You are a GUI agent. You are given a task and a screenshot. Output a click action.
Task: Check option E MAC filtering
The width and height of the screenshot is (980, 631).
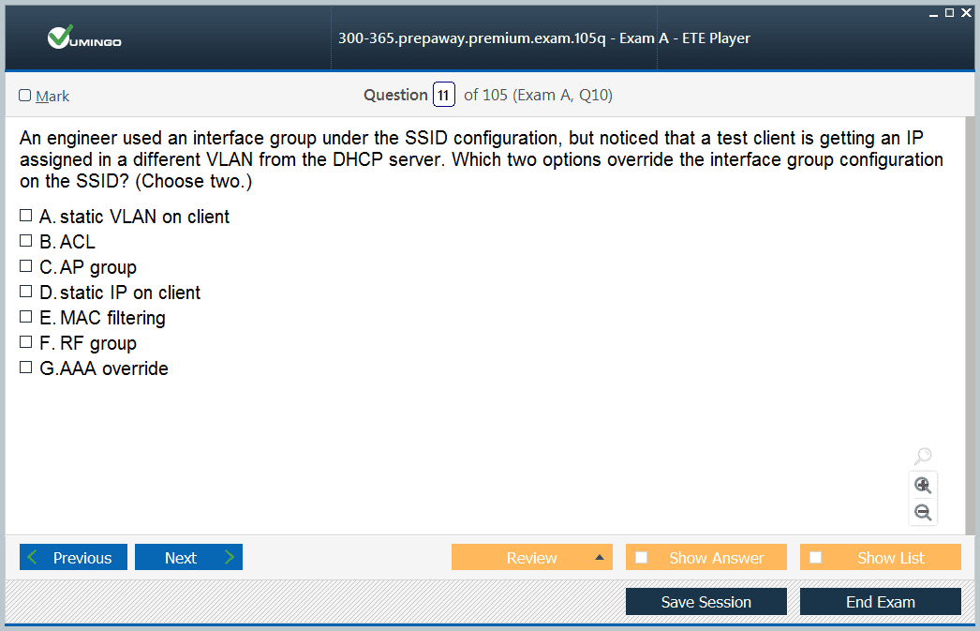pyautogui.click(x=25, y=317)
